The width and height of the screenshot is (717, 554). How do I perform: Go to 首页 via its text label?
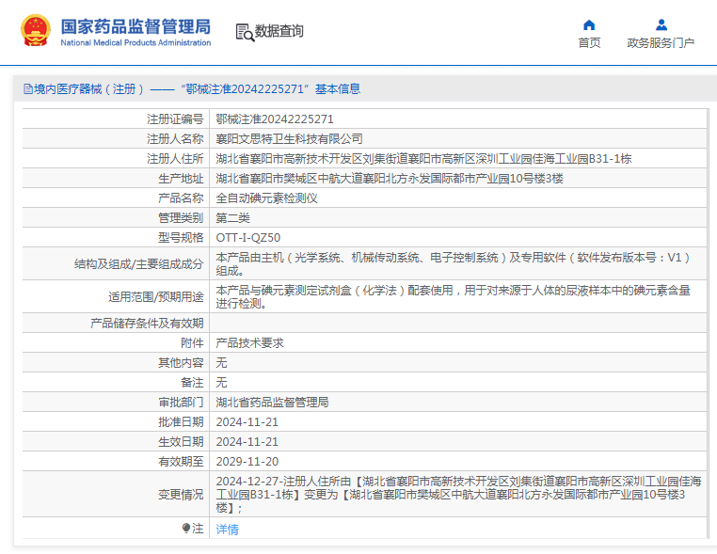pos(589,43)
